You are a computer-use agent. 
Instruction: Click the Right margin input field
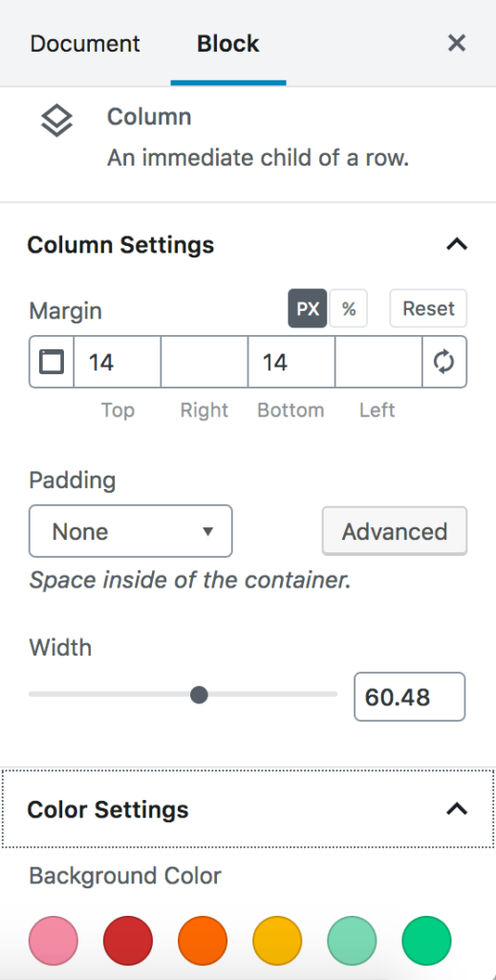pos(205,362)
